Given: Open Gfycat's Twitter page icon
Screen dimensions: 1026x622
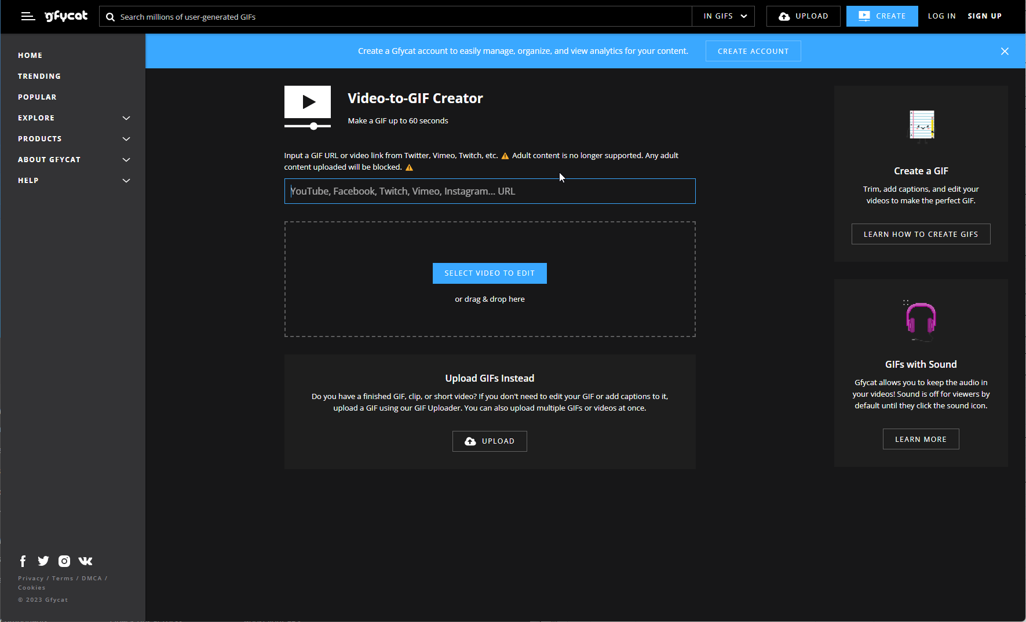Looking at the screenshot, I should [x=43, y=561].
